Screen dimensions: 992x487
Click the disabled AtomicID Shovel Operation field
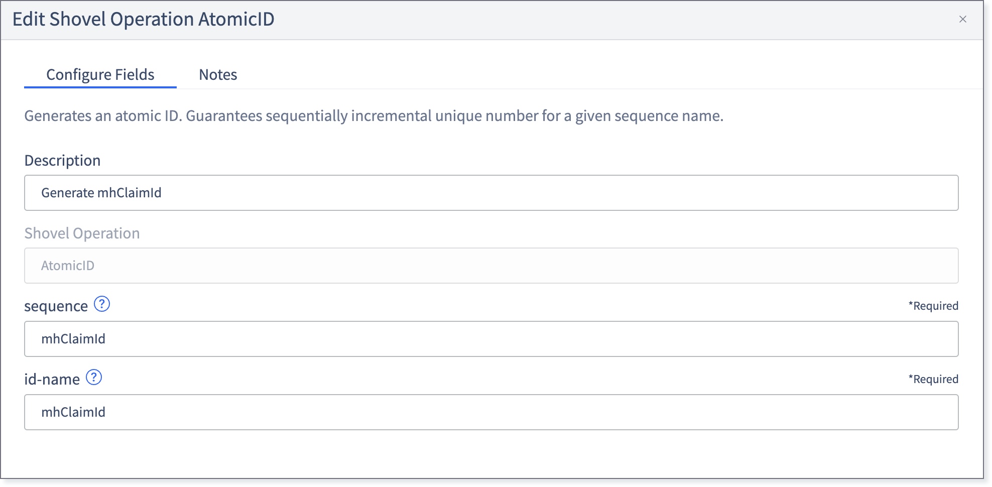[491, 266]
